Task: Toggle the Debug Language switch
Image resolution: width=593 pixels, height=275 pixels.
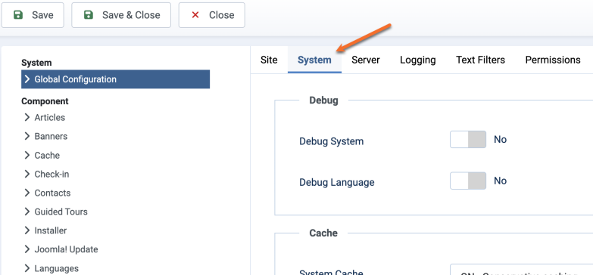Action: pos(468,181)
